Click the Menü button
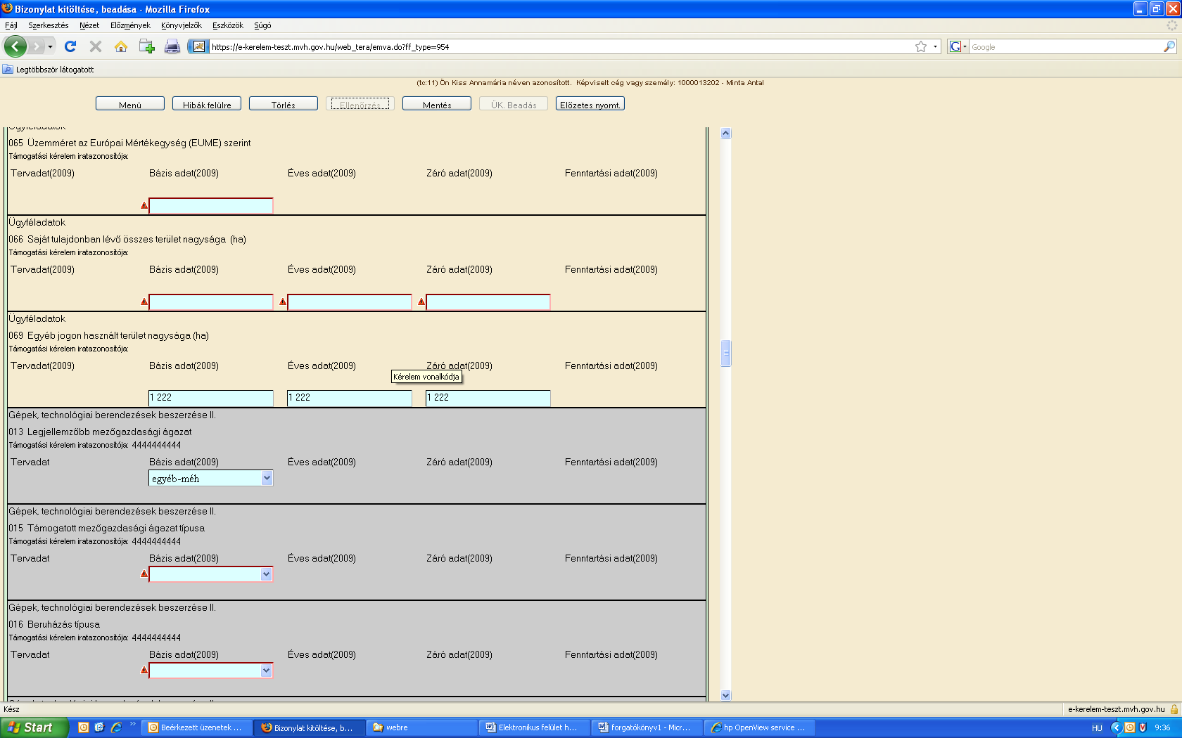This screenshot has width=1182, height=738. coord(130,104)
